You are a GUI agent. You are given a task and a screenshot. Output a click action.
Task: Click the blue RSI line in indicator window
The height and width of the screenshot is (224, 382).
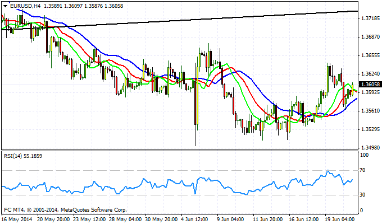(177, 183)
